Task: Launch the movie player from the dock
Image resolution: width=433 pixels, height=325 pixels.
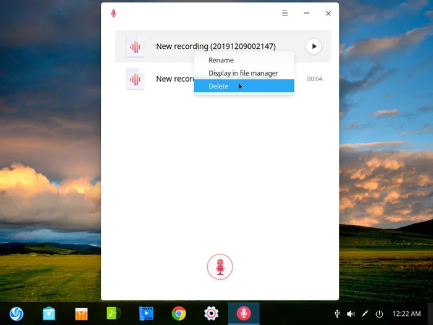Action: pyautogui.click(x=146, y=313)
